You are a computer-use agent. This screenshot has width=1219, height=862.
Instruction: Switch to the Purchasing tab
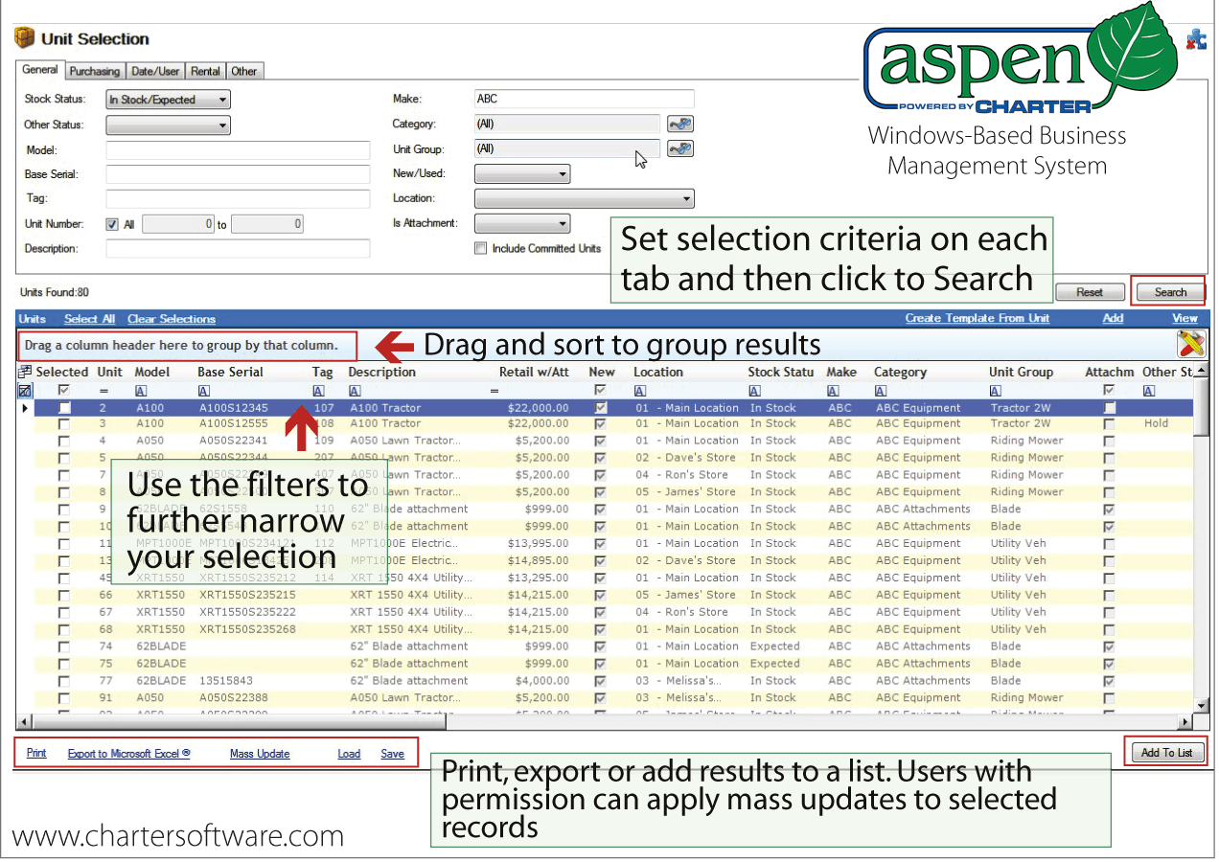pyautogui.click(x=95, y=70)
